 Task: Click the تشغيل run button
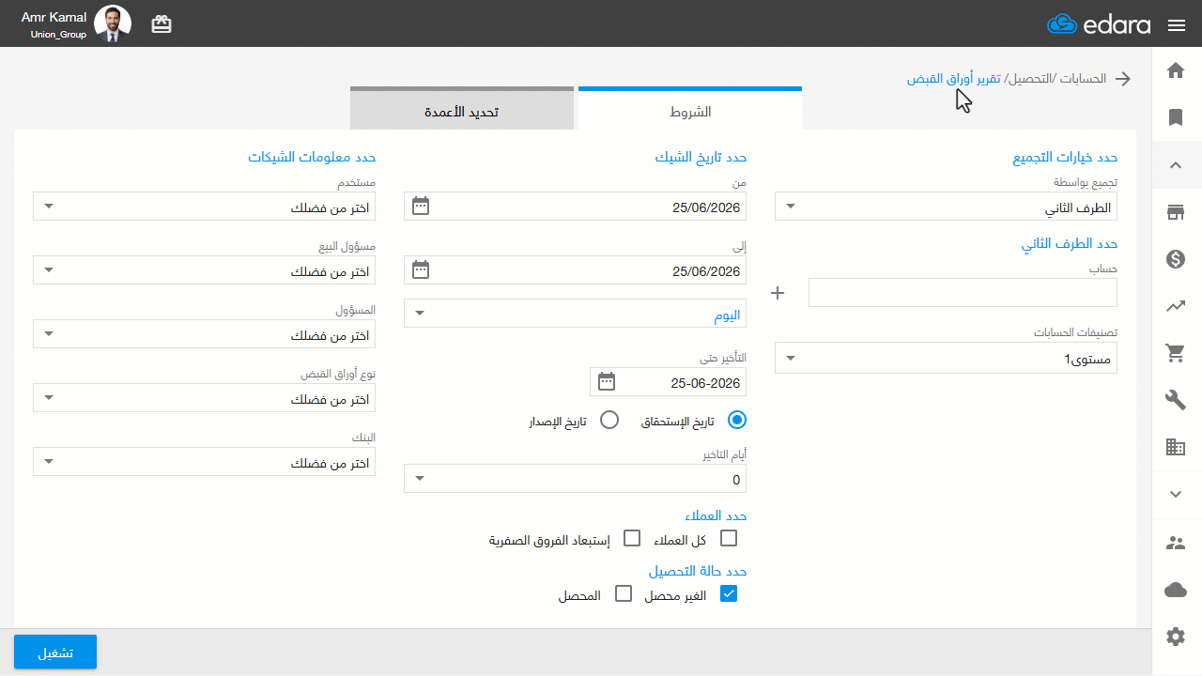coord(55,653)
